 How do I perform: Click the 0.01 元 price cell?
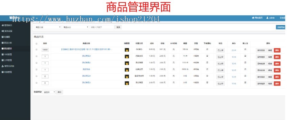(162, 49)
